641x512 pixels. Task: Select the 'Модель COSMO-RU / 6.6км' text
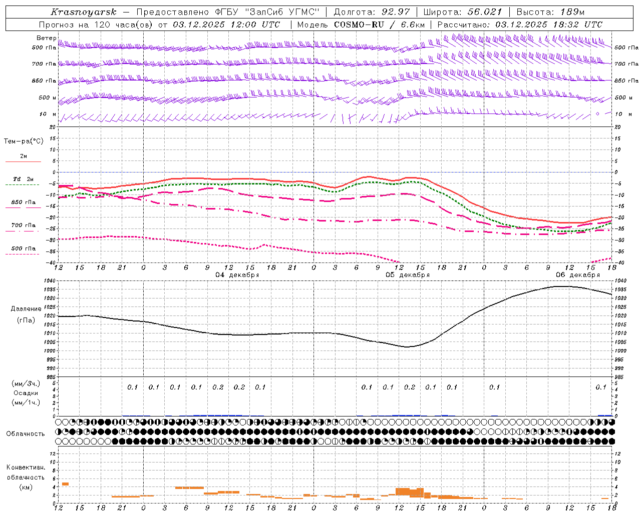[361, 24]
